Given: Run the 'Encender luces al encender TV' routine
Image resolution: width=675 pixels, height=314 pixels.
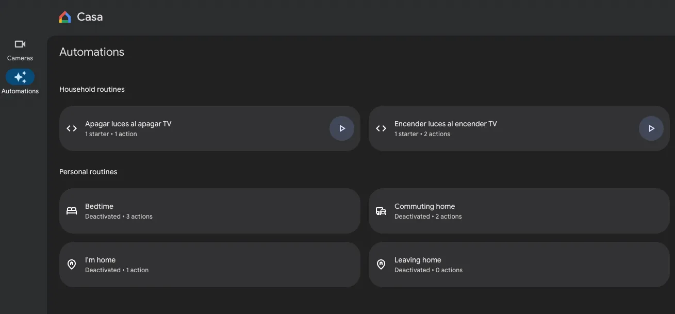Looking at the screenshot, I should (x=651, y=128).
